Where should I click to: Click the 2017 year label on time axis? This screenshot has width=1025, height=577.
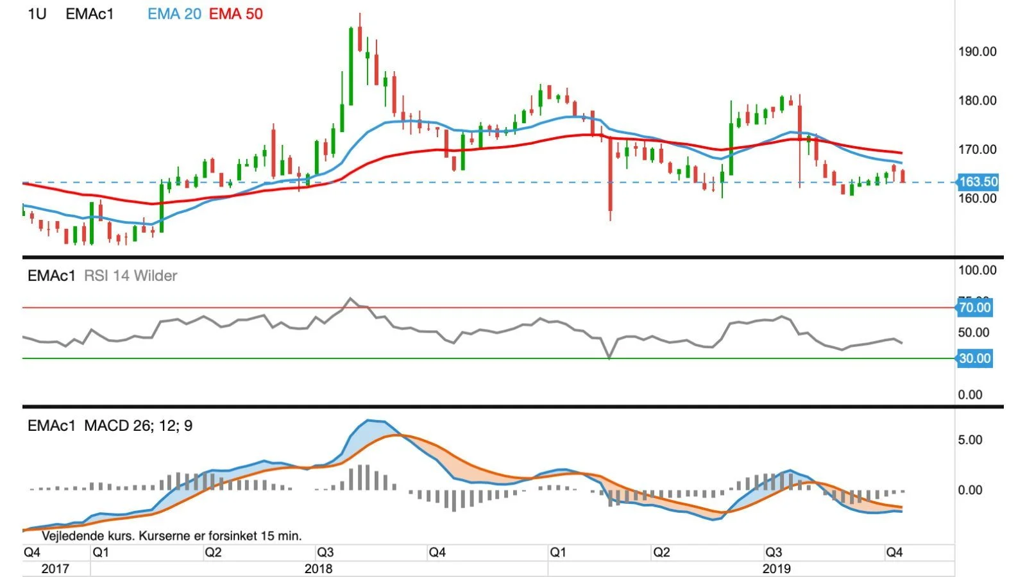point(55,569)
